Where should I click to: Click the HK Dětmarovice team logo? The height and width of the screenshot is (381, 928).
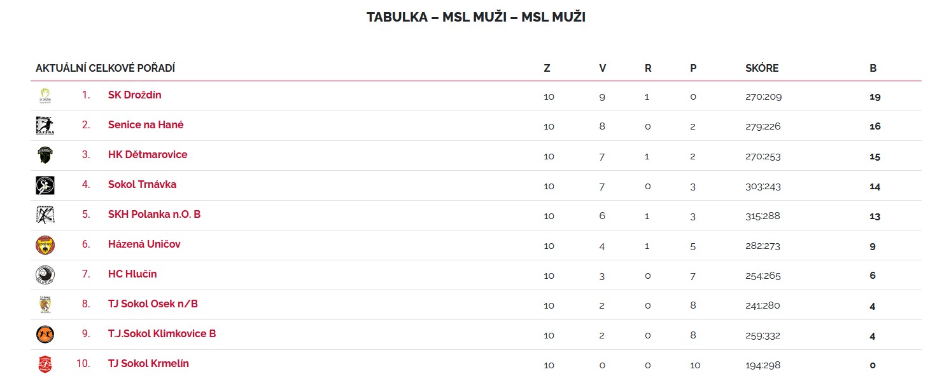pyautogui.click(x=45, y=156)
